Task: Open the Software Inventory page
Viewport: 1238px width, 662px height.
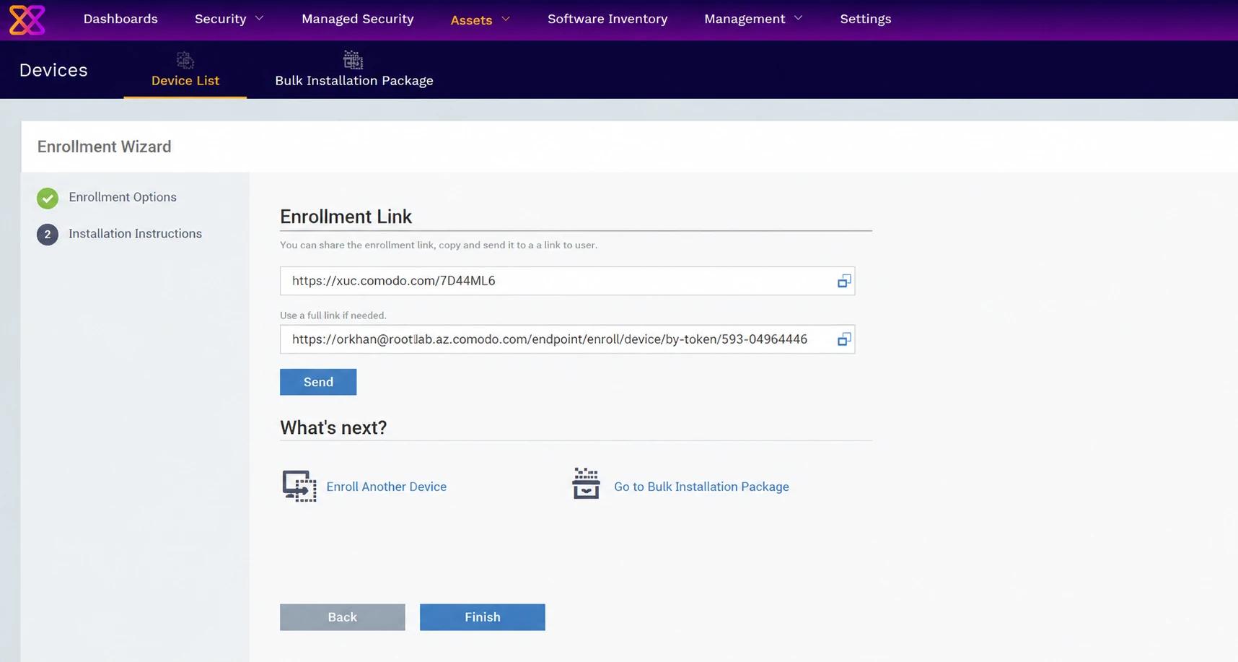Action: pyautogui.click(x=607, y=19)
